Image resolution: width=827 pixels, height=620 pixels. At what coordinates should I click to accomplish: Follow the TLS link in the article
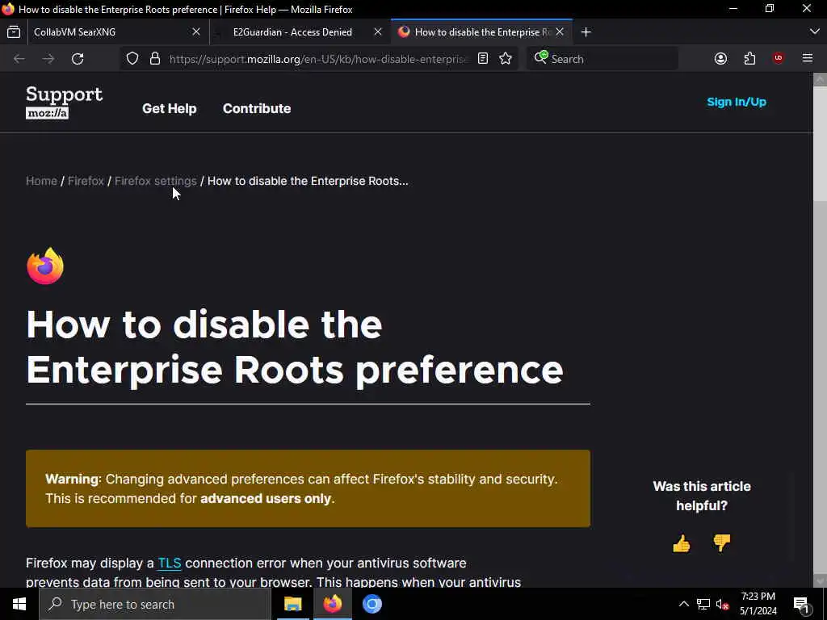(x=170, y=563)
